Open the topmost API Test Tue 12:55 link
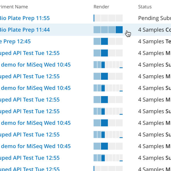Viewport: 171px width, 171px height. point(30,53)
